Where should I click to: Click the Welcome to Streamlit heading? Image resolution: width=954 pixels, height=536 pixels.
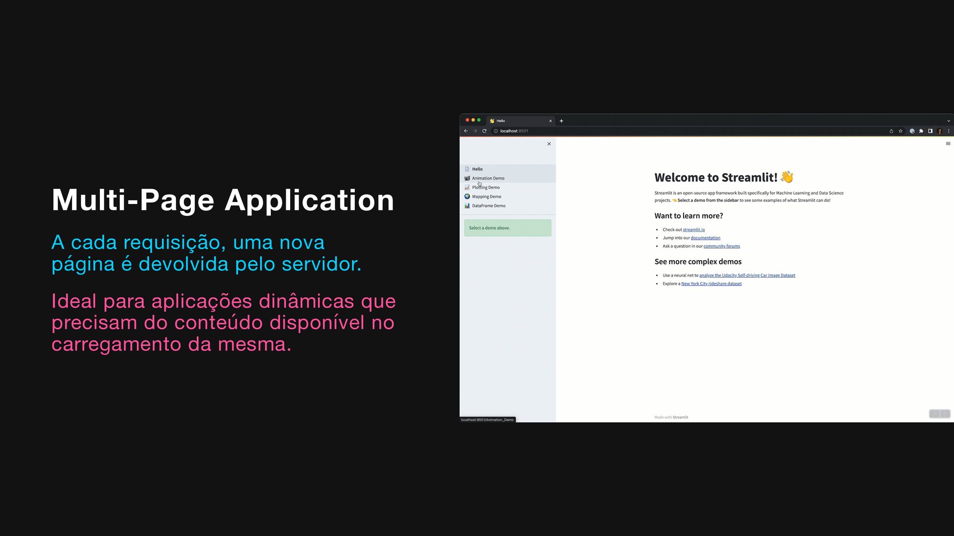[724, 177]
